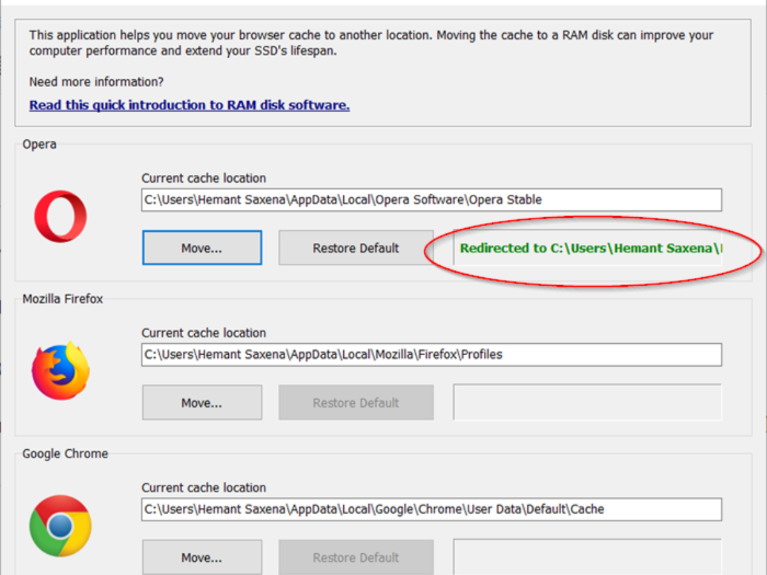Click Restore Default for Mozilla Firefox
The width and height of the screenshot is (767, 575).
pyautogui.click(x=356, y=402)
